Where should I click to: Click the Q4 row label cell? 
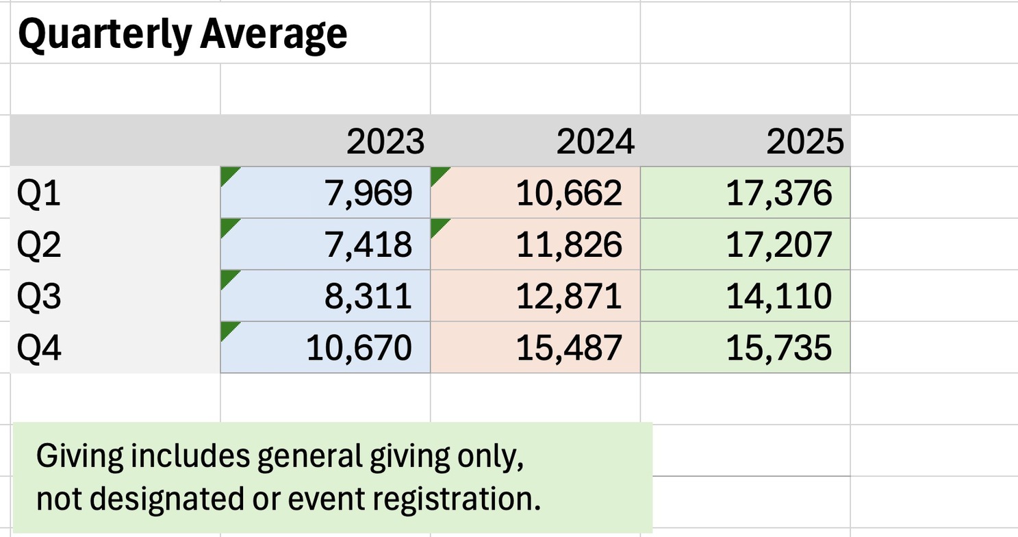[115, 348]
